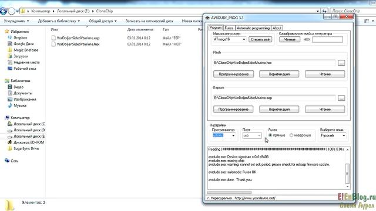Select Музыка library in the sidebar
The width and height of the screenshot is (376, 211).
tap(17, 105)
